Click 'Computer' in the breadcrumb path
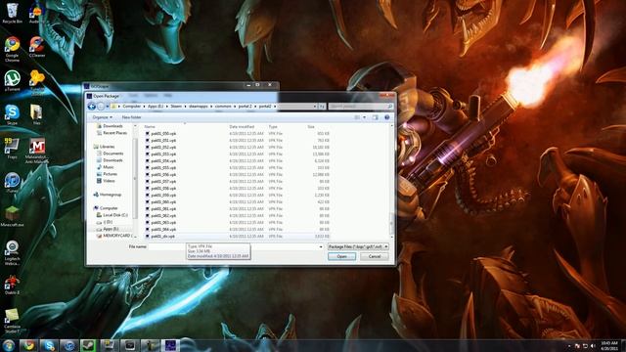This screenshot has height=352, width=626. 132,107
